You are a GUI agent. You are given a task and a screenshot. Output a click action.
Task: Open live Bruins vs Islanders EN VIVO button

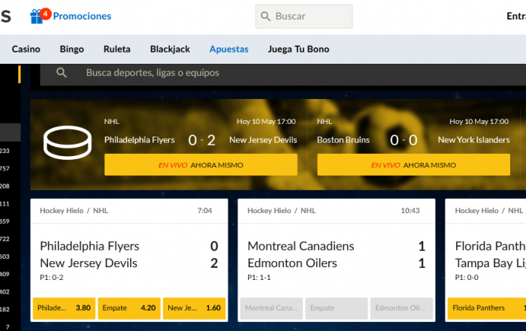coord(413,165)
